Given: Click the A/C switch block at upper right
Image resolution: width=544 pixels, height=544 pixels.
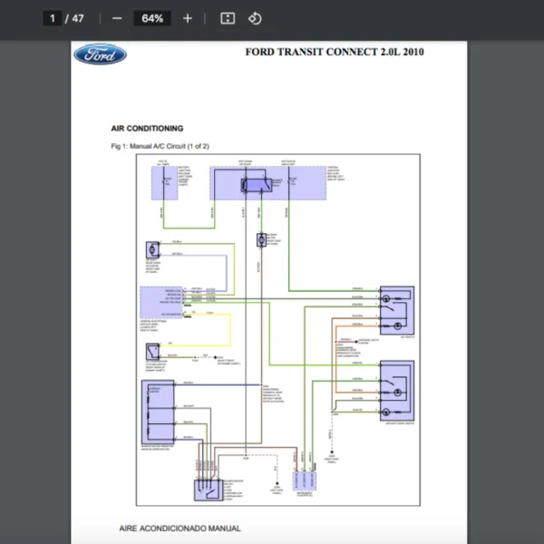Looking at the screenshot, I should [397, 309].
